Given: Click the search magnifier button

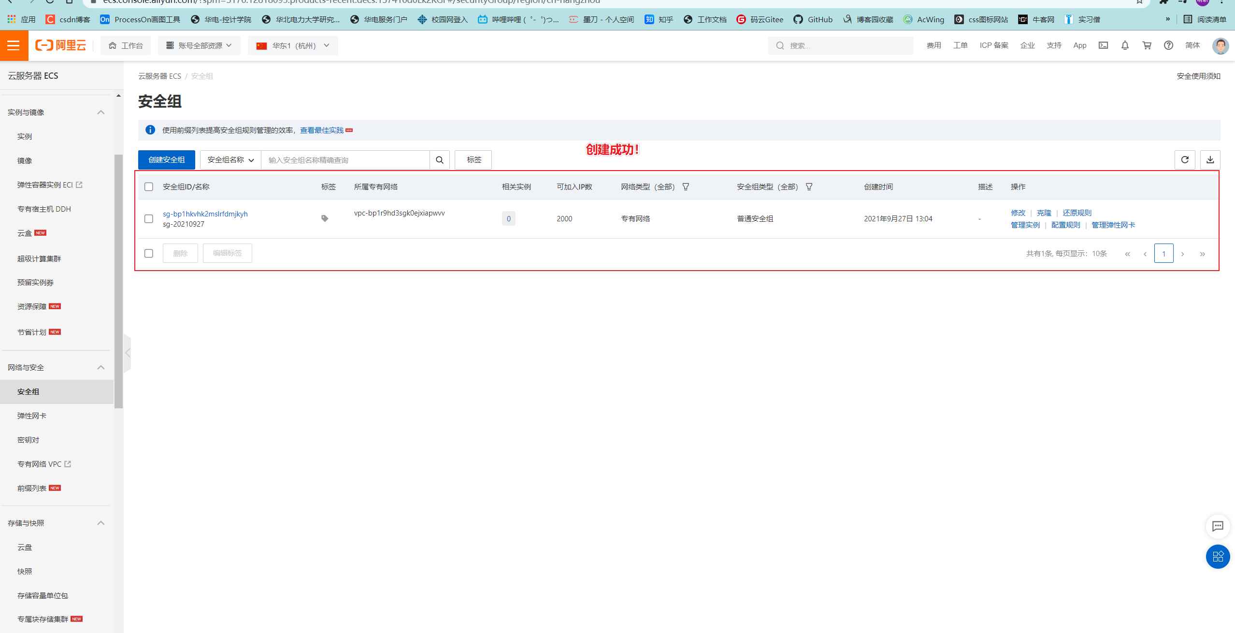Looking at the screenshot, I should point(439,160).
